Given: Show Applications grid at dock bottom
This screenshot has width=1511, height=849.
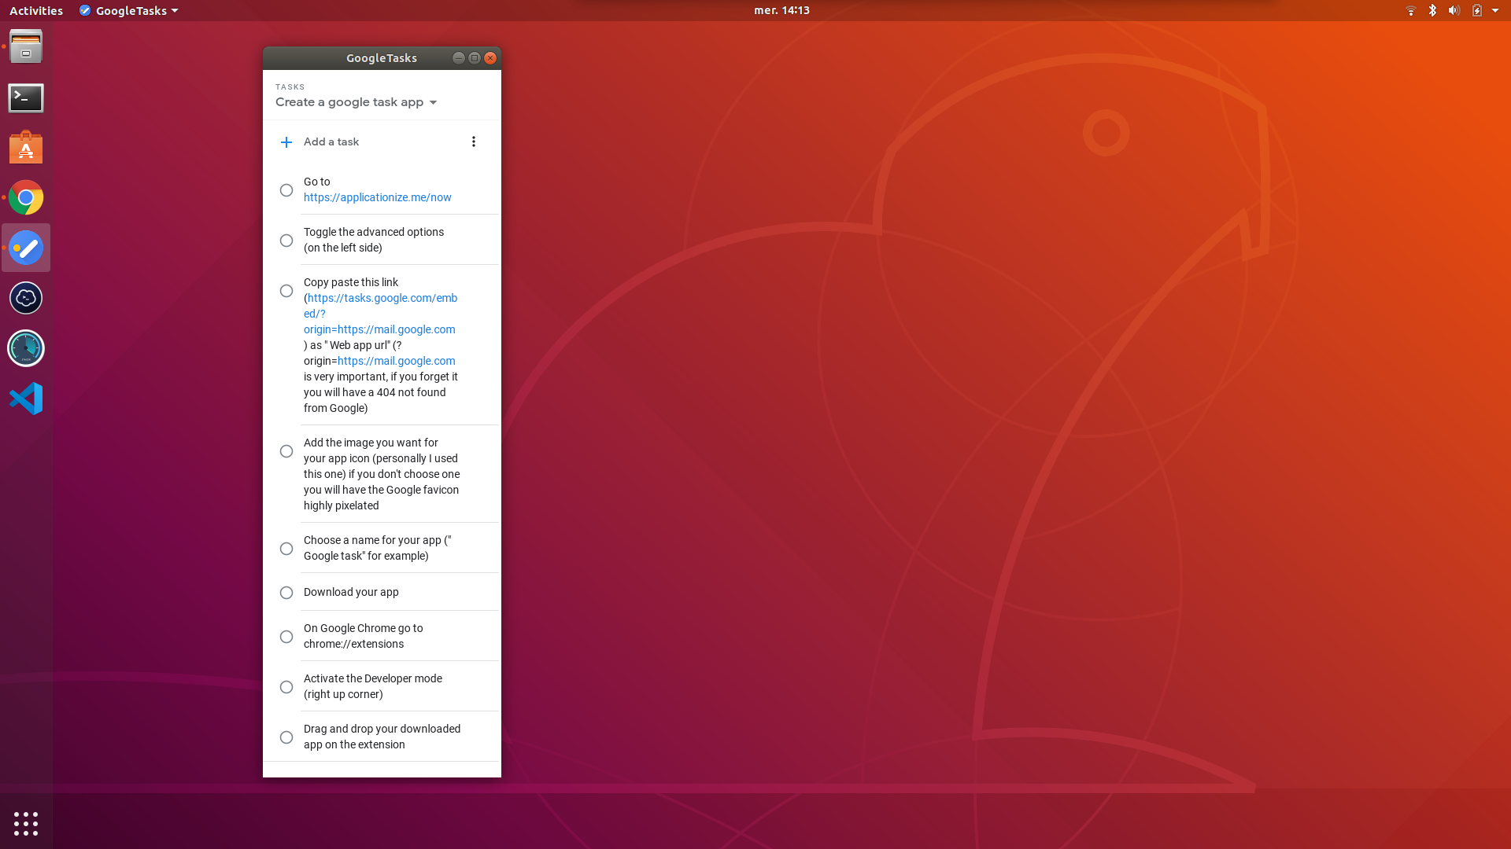Looking at the screenshot, I should (x=26, y=824).
